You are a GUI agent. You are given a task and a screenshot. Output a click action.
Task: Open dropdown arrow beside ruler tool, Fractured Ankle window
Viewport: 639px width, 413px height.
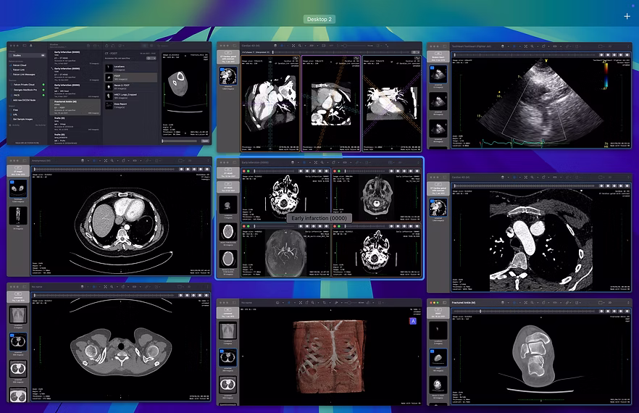pyautogui.click(x=561, y=303)
